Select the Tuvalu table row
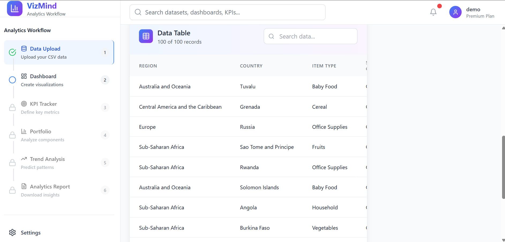The width and height of the screenshot is (505, 242). tap(248, 86)
